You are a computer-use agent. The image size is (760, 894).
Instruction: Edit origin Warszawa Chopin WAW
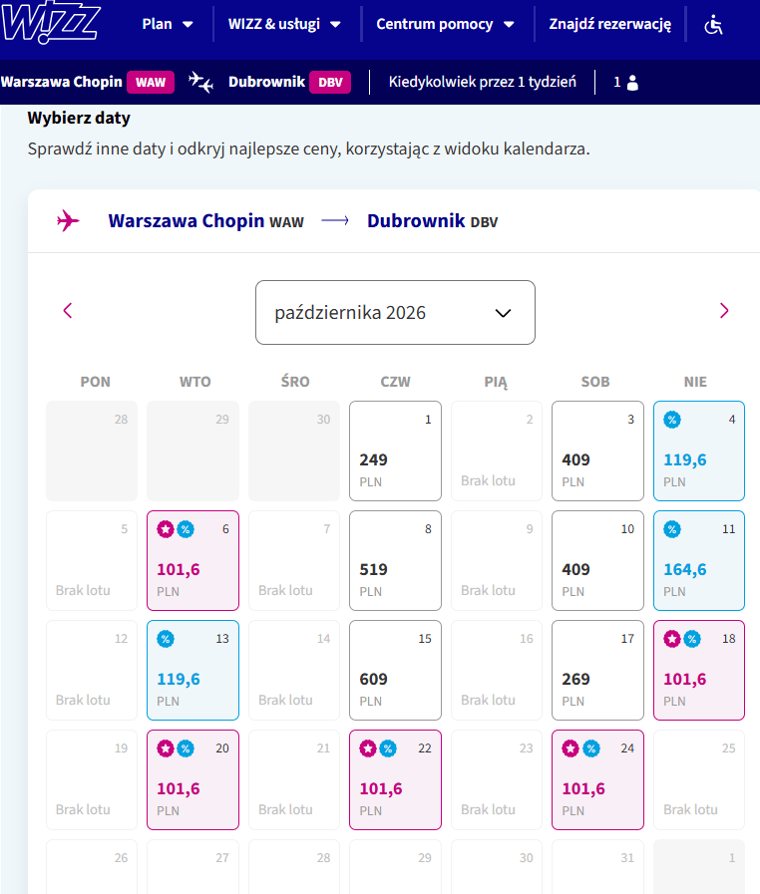coord(88,82)
